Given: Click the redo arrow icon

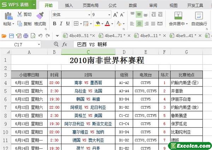Looking at the screenshot, I should [48, 36].
